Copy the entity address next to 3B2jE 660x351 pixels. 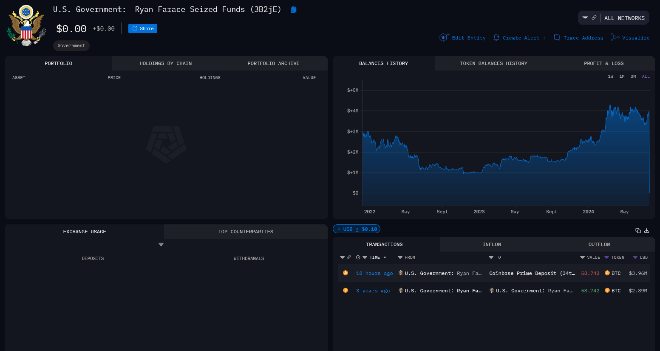(x=293, y=10)
